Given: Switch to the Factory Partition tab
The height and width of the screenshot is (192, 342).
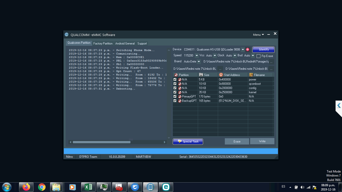Looking at the screenshot, I should [103, 43].
